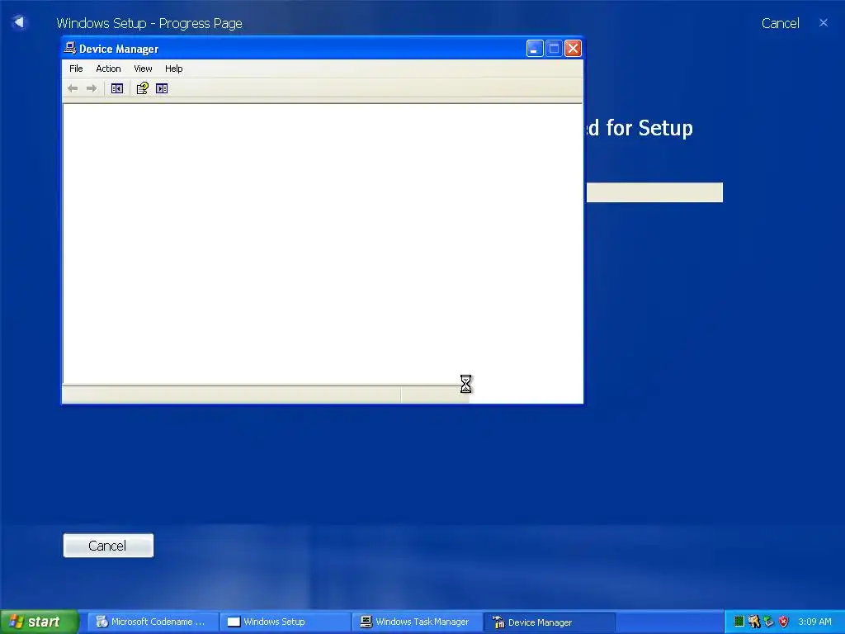Click the Device Manager title bar icon
845x634 pixels.
(70, 49)
